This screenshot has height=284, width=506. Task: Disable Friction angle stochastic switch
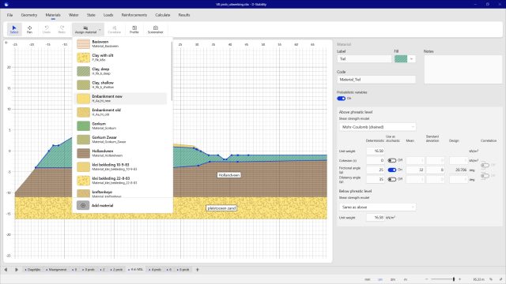[392, 170]
